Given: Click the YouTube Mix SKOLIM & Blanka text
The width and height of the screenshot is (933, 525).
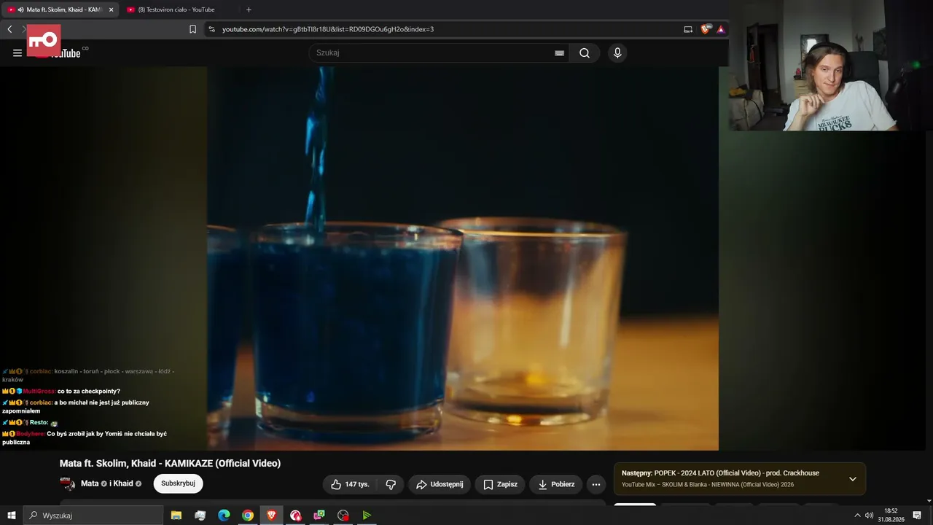Looking at the screenshot, I should (x=708, y=484).
